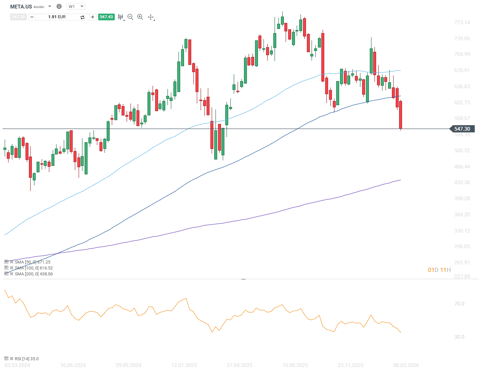Click the 547.30 current price label
Image resolution: width=479 pixels, height=370 pixels.
point(462,129)
